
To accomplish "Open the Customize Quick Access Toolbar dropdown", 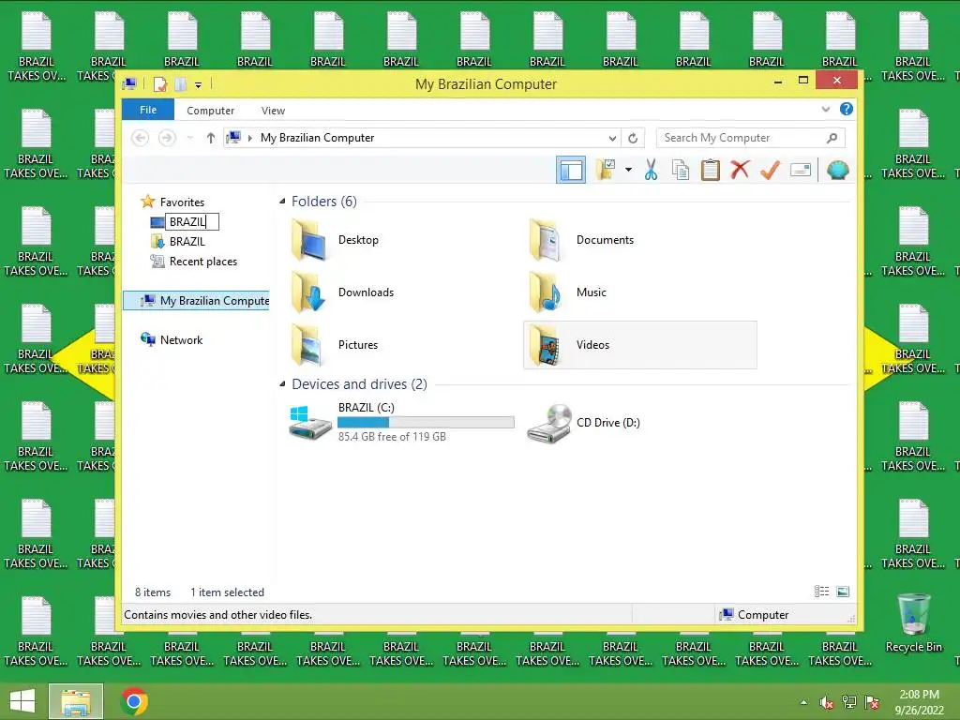I will tap(199, 84).
